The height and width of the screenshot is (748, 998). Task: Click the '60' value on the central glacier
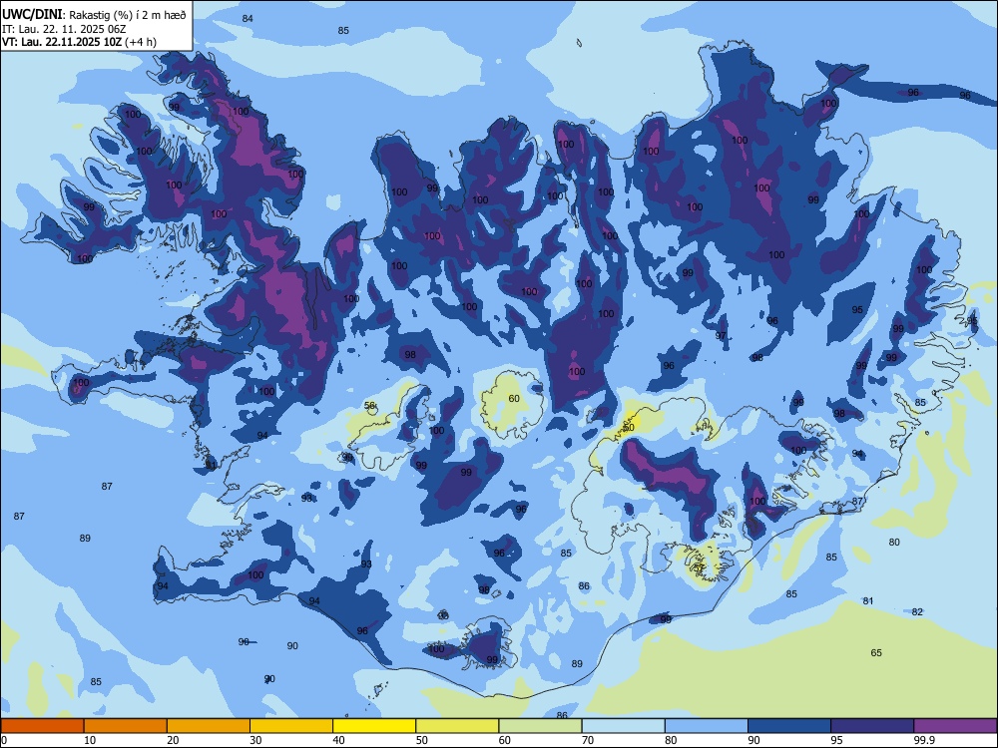(x=514, y=399)
